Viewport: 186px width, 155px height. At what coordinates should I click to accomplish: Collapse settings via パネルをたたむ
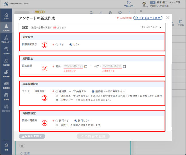[151, 27]
